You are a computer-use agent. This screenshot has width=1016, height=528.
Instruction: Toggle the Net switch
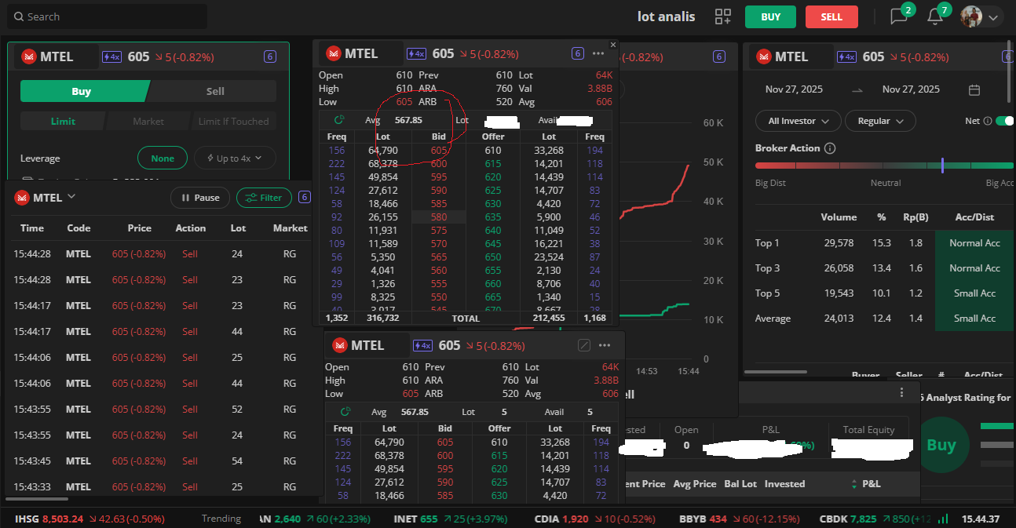[x=1004, y=121]
